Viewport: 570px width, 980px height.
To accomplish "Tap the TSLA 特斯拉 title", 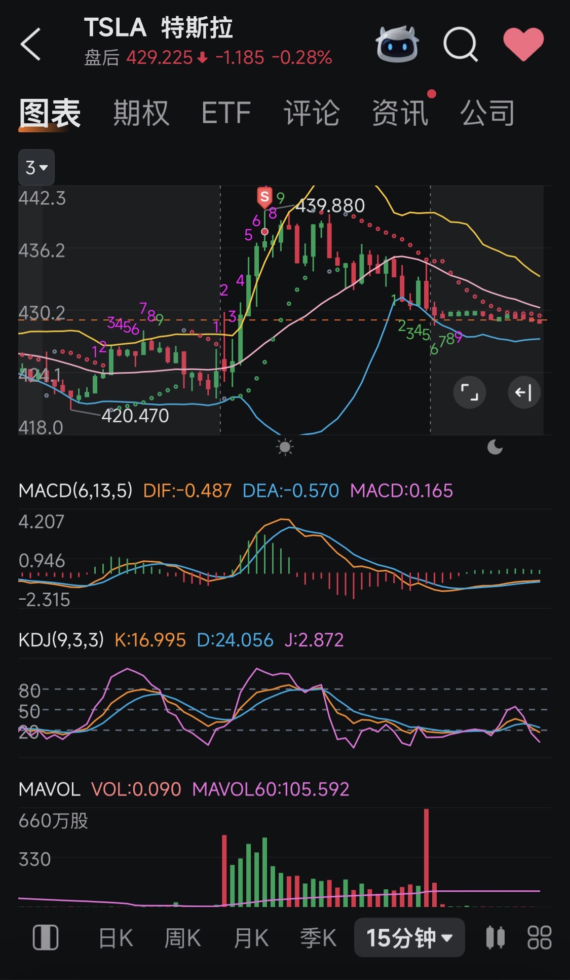I will 159,28.
